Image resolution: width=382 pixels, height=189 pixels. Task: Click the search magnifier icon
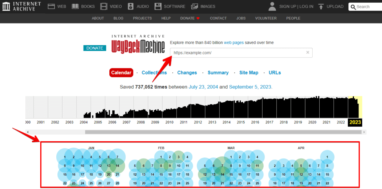tap(353, 7)
